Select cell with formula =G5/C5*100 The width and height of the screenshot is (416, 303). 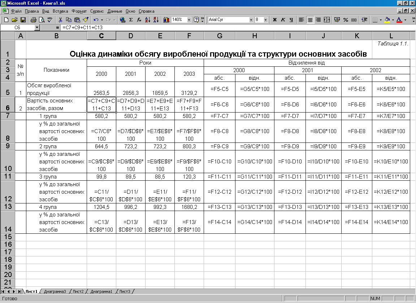coord(255,89)
